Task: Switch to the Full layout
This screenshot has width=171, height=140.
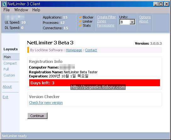Action: 6,69
